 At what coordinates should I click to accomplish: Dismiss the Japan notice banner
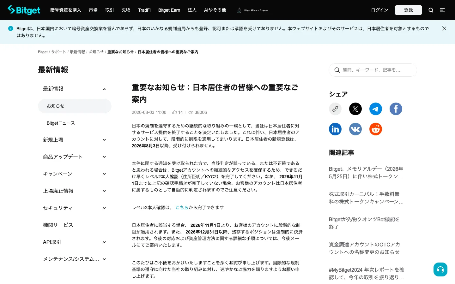click(444, 28)
